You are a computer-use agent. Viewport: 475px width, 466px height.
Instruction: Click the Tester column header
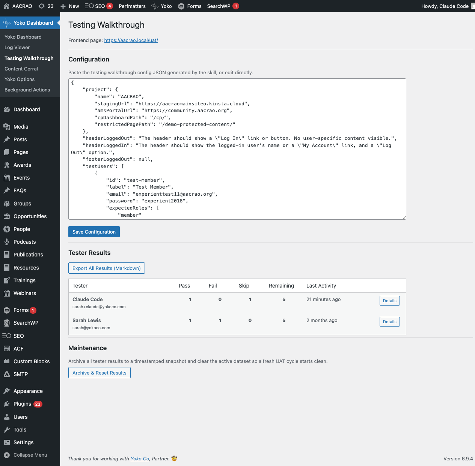pyautogui.click(x=80, y=286)
